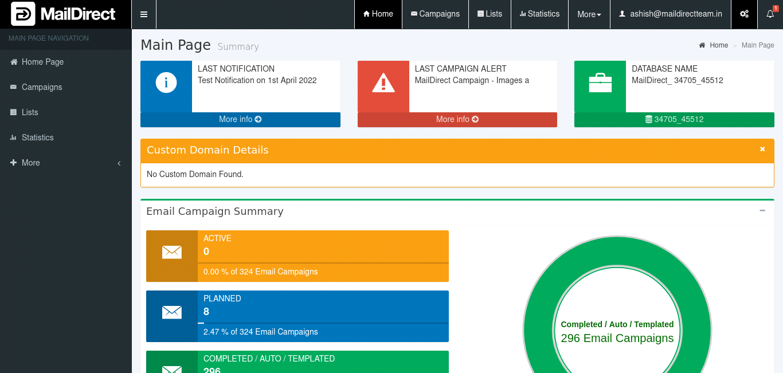
Task: Collapse the Email Campaign Summary panel
Action: pyautogui.click(x=762, y=211)
